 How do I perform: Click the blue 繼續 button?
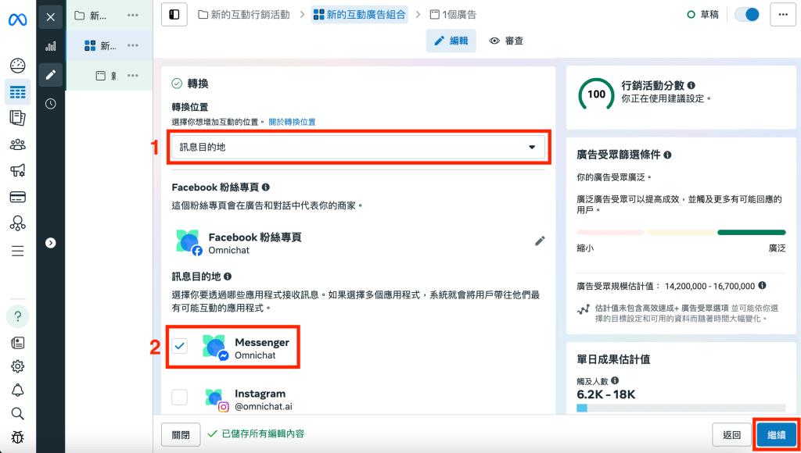(776, 434)
